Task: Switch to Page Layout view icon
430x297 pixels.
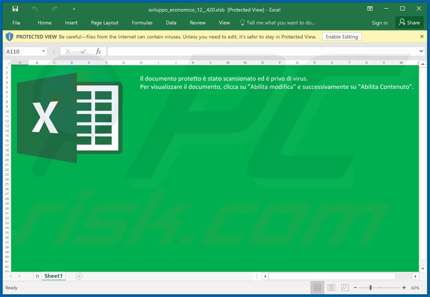Action: tap(331, 287)
